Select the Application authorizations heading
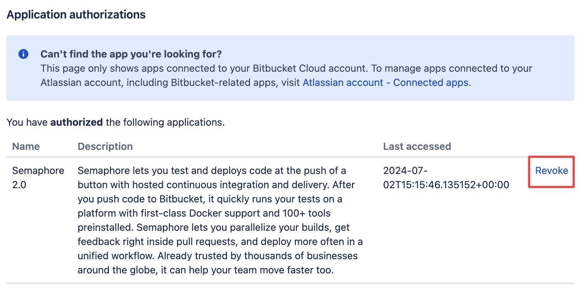The image size is (584, 294). 76,15
